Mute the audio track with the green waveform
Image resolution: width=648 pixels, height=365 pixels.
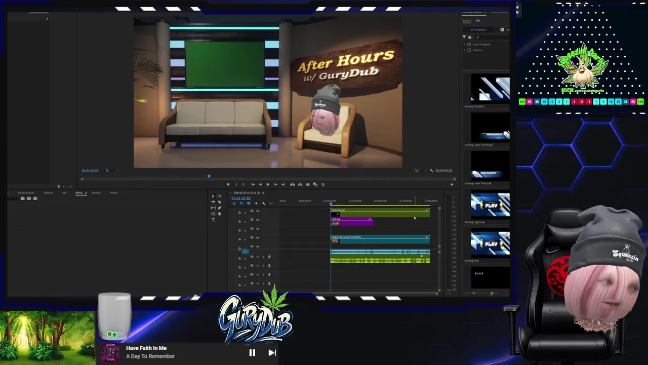pyautogui.click(x=257, y=257)
